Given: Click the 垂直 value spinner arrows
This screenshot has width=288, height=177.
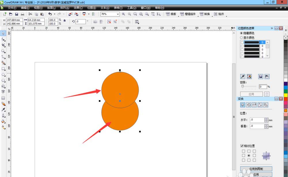Looking at the screenshot, I should (x=266, y=126).
